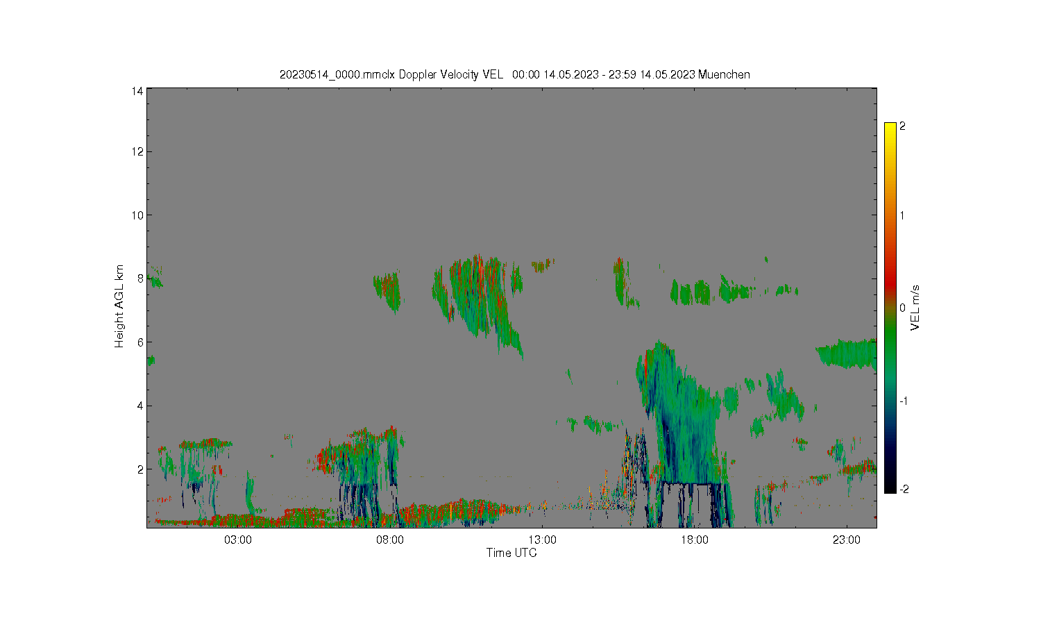Click the cloud layer at 6 km near 23:00
Viewport: 1041px width, 625px height.
click(x=847, y=353)
